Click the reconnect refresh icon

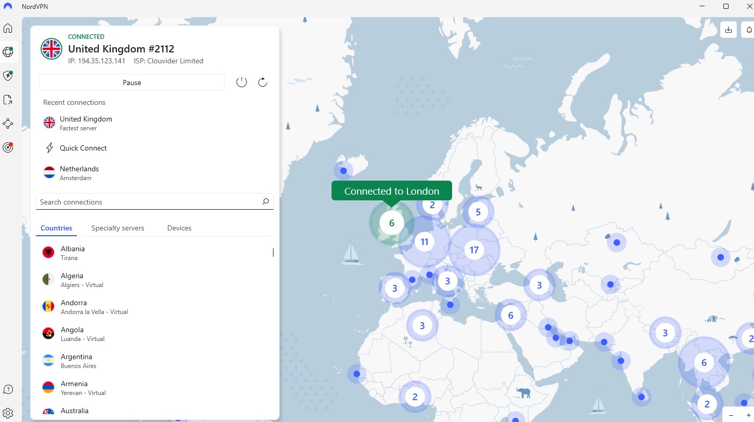(262, 82)
